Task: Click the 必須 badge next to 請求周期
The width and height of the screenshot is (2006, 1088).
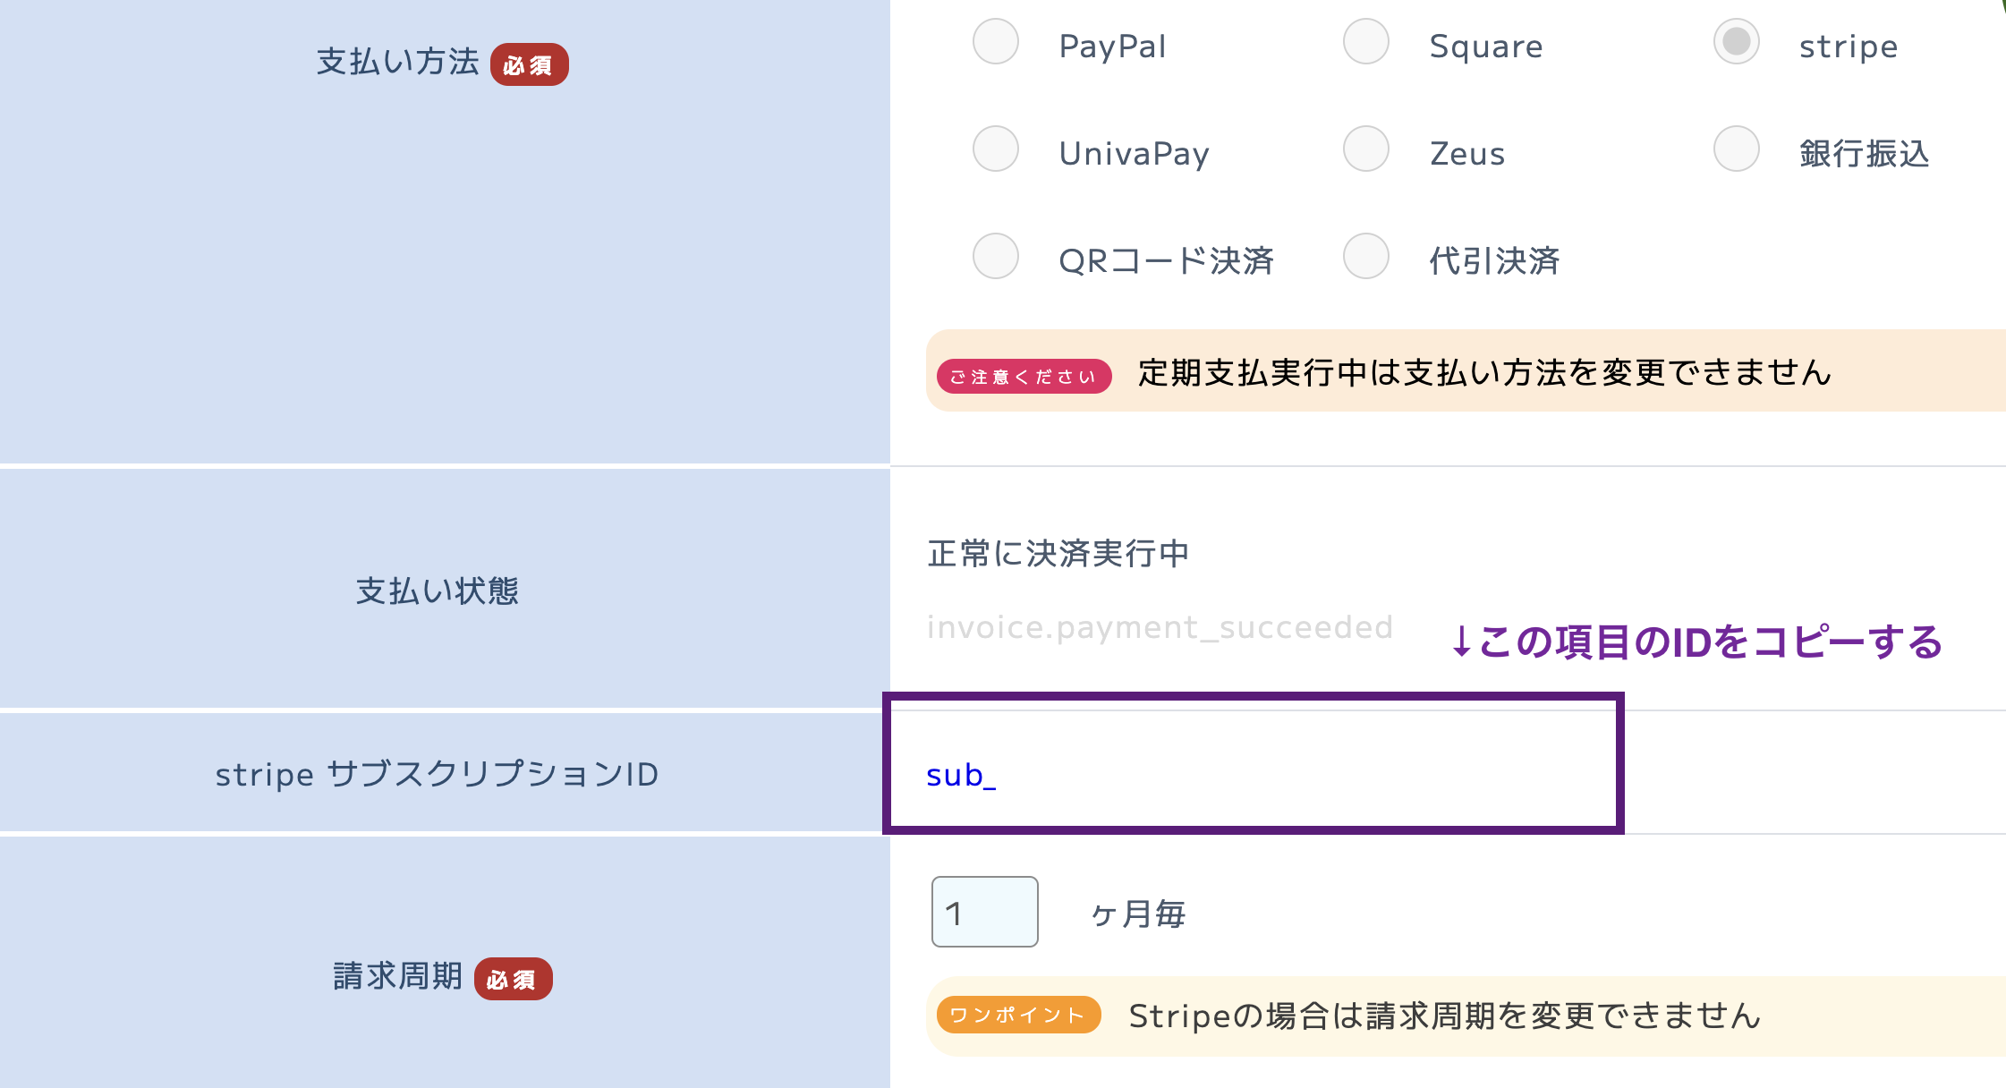Action: pos(514,979)
